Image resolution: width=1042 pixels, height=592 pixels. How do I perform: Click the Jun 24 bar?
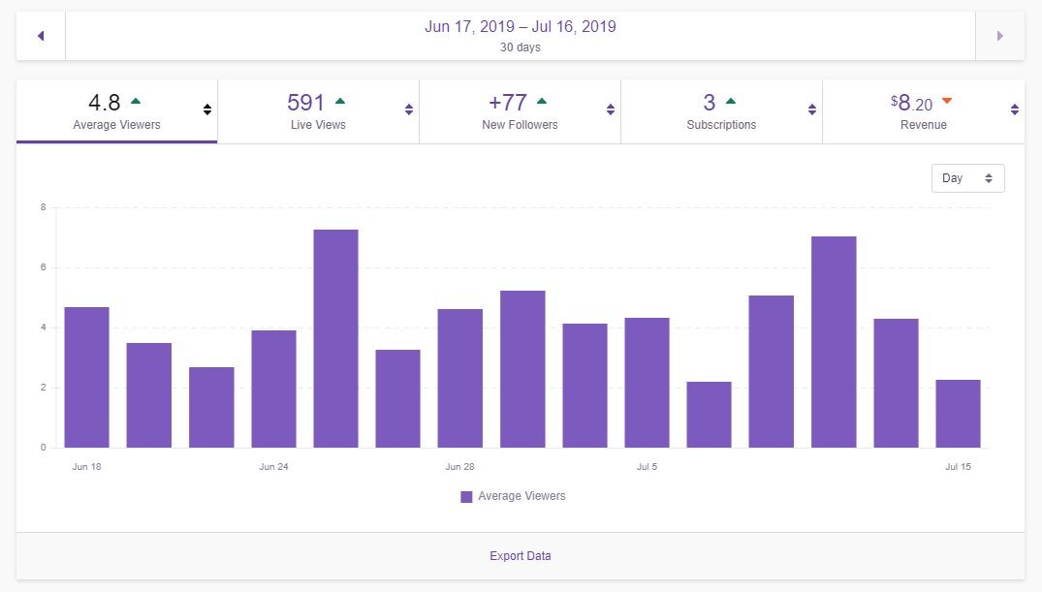click(273, 389)
